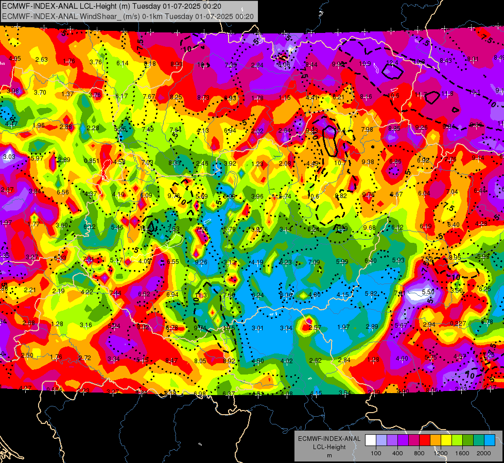Click the map value 6.52

(144, 294)
